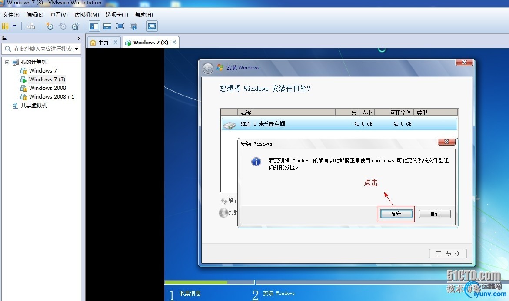This screenshot has height=301, width=509.
Task: Toggle the console view button
Action: pyautogui.click(x=152, y=26)
